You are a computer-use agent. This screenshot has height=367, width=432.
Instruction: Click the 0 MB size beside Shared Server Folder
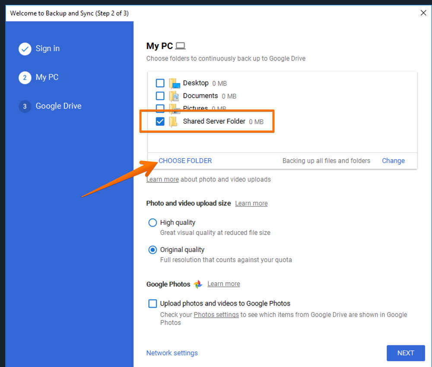point(256,122)
